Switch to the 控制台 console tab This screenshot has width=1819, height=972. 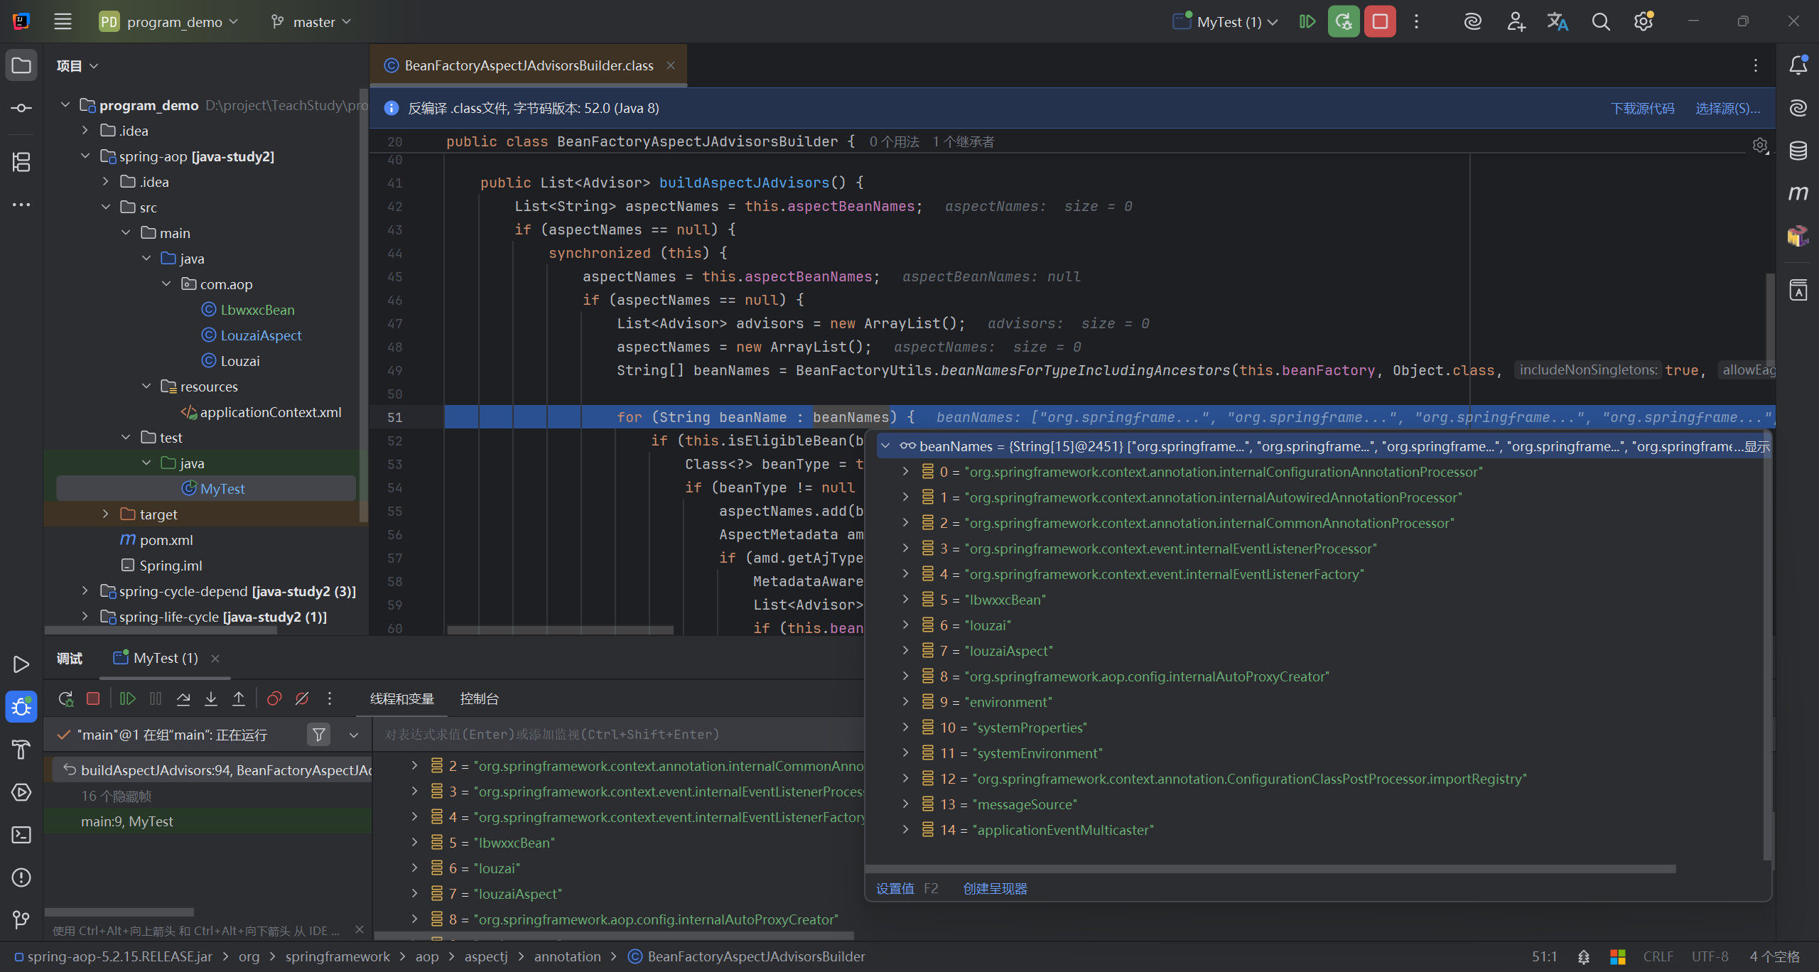coord(479,698)
